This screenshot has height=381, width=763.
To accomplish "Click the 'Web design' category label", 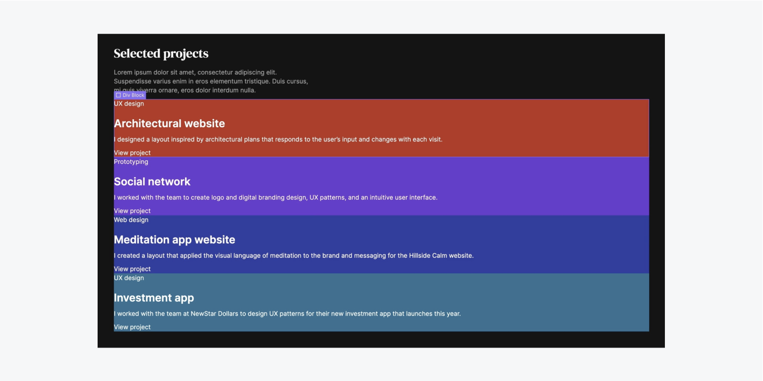I will pos(131,220).
